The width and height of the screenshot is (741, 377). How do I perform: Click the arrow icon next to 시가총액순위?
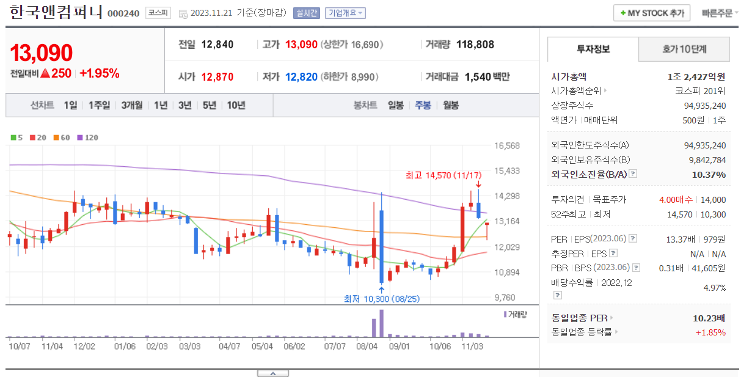point(605,91)
